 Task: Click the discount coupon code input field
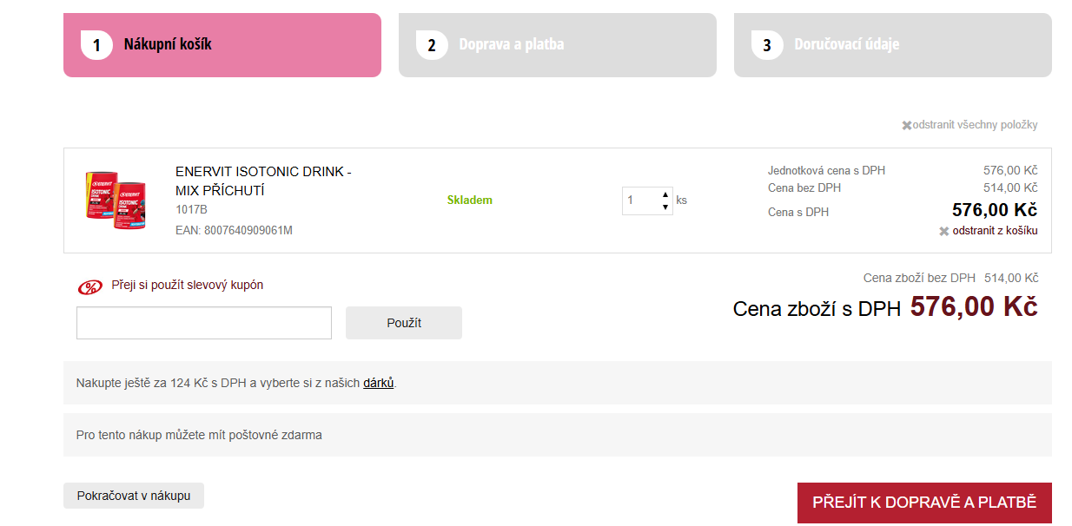click(204, 323)
